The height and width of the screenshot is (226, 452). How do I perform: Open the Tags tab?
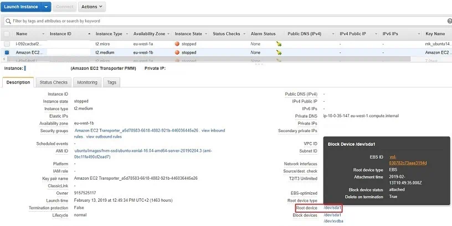tap(111, 82)
